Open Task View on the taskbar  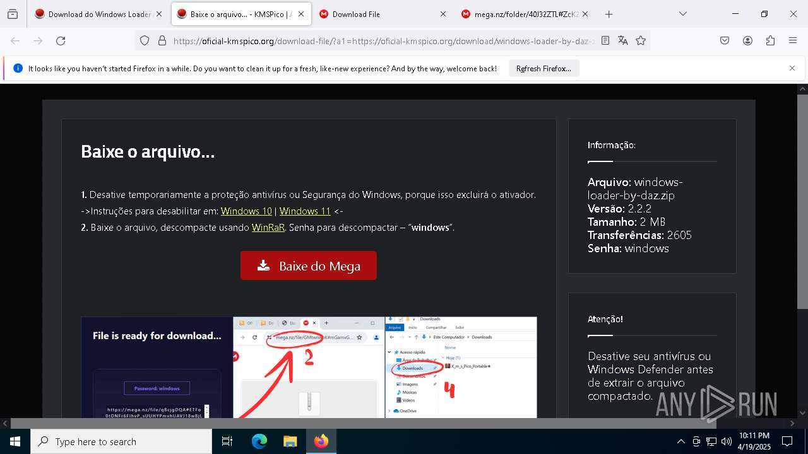click(227, 441)
